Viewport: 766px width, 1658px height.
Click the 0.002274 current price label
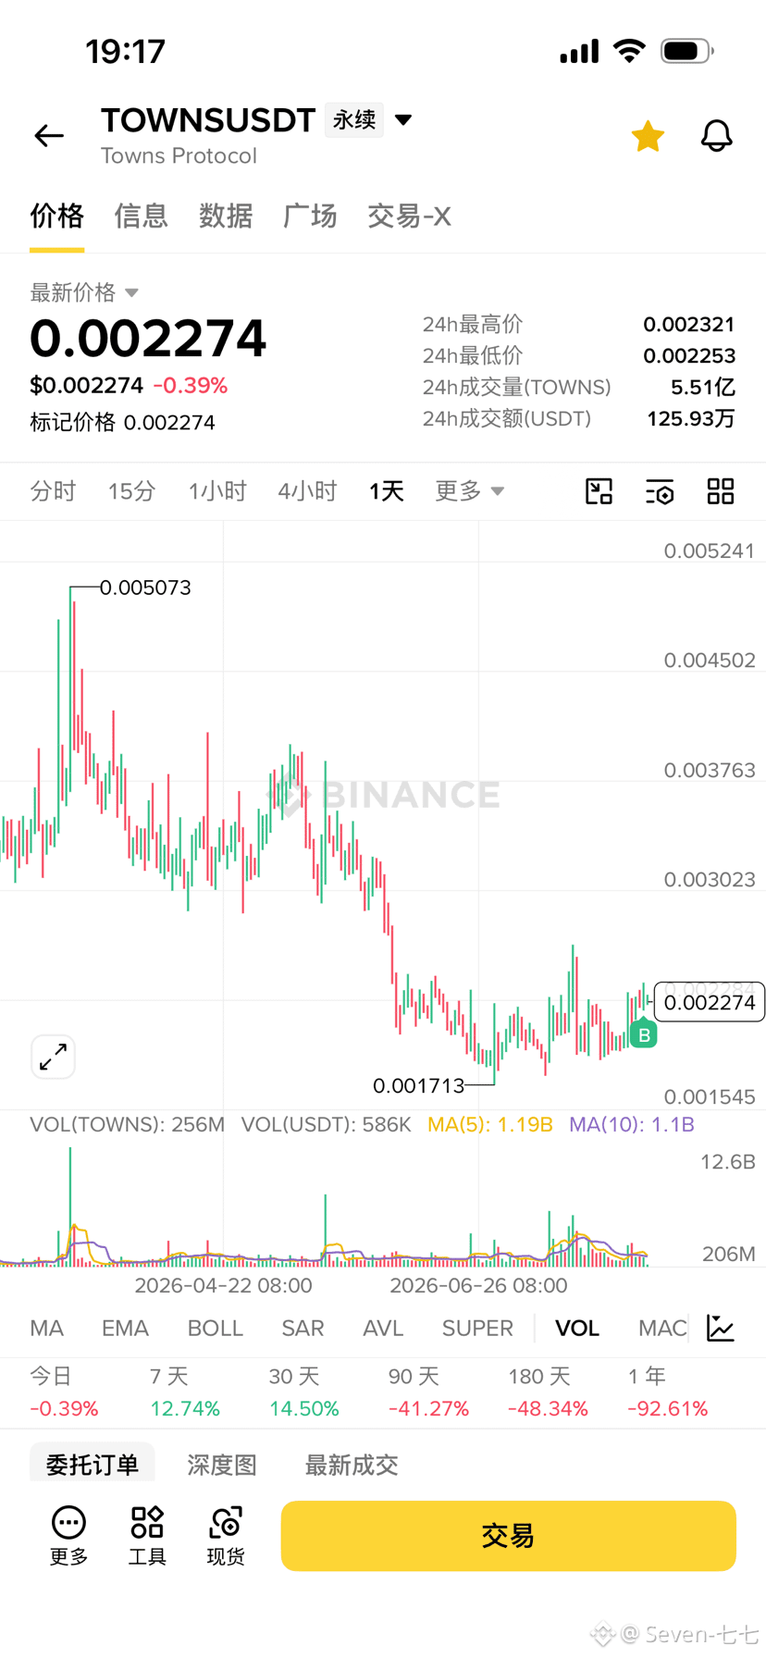coord(710,1002)
